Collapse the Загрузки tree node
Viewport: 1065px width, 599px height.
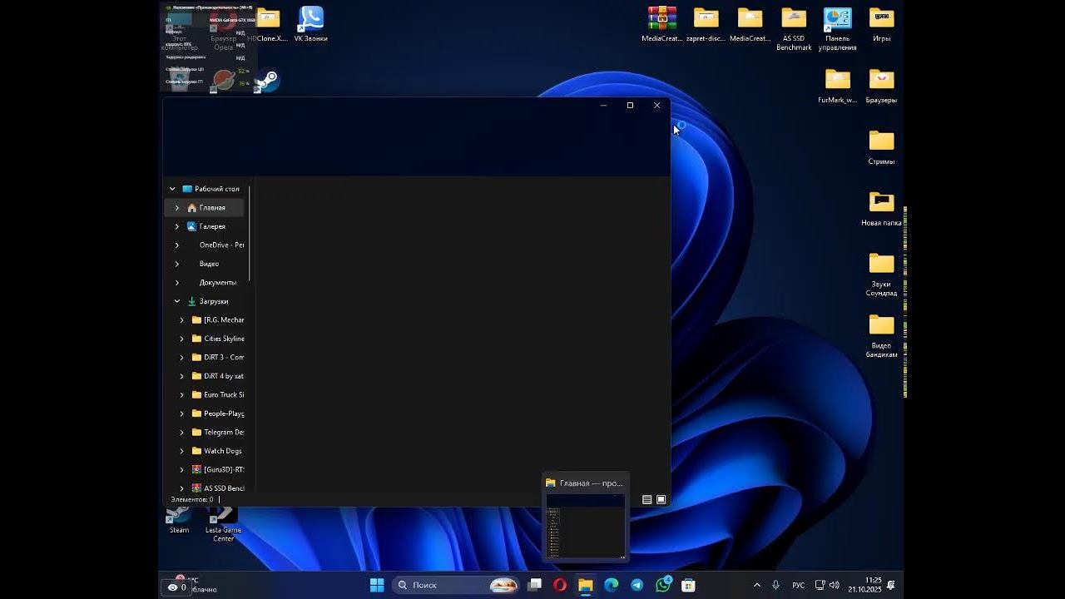pyautogui.click(x=177, y=301)
